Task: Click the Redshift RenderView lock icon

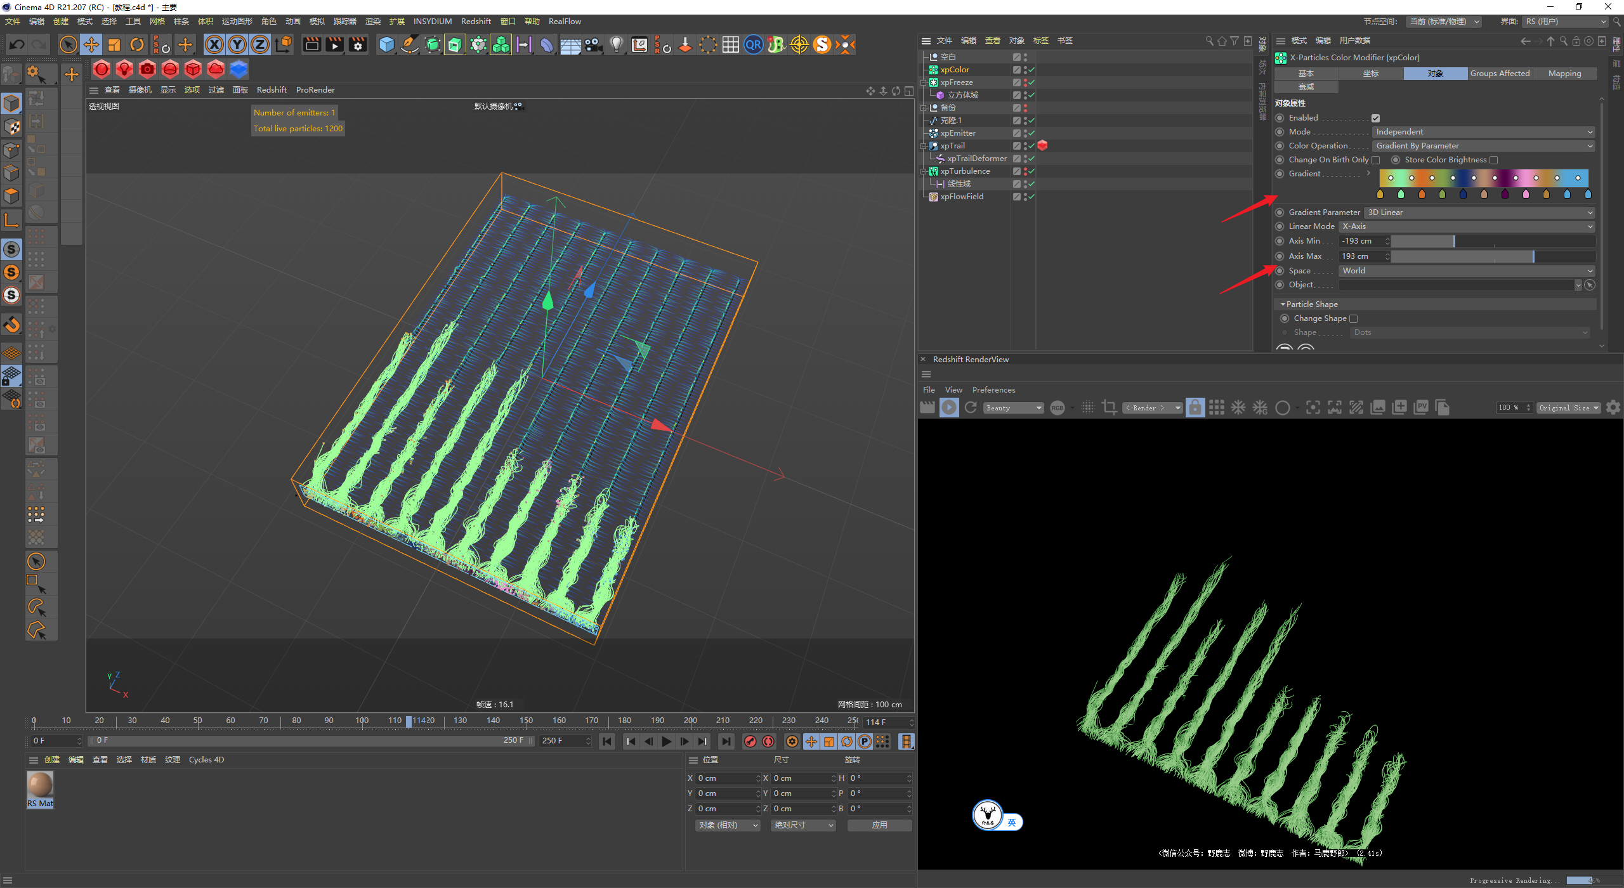Action: pos(1195,407)
